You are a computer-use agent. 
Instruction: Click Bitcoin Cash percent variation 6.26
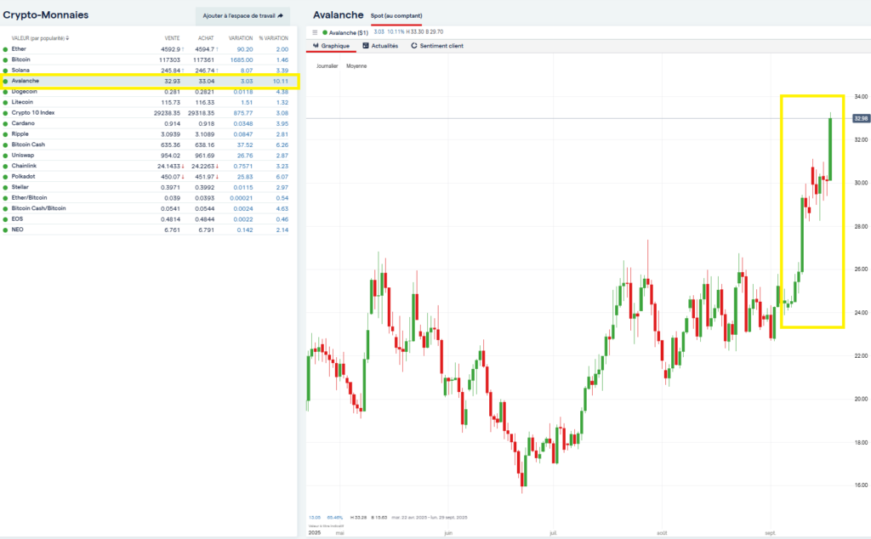pyautogui.click(x=282, y=145)
